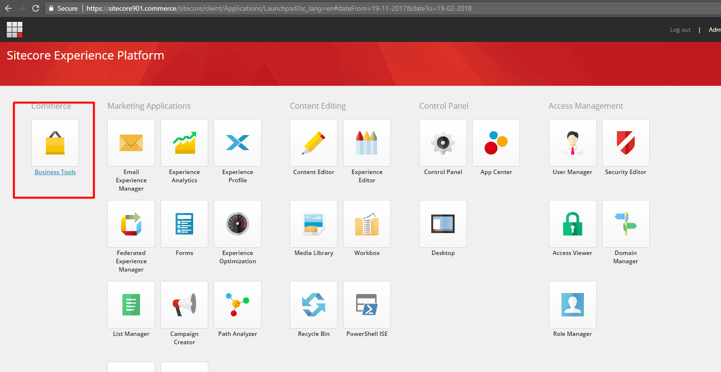This screenshot has height=372, width=721.
Task: Click the Access Management heading
Action: (586, 106)
